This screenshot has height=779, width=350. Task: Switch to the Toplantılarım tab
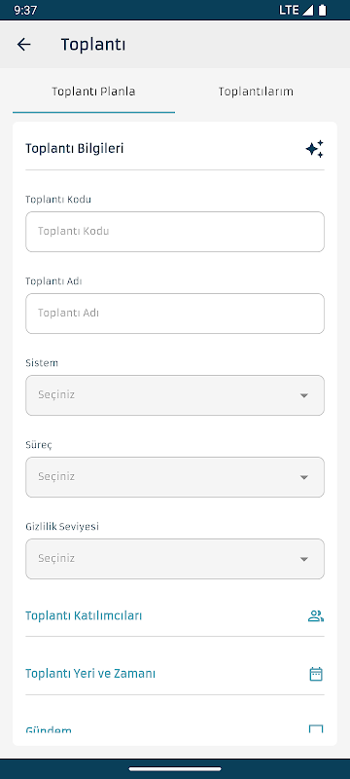click(x=256, y=92)
